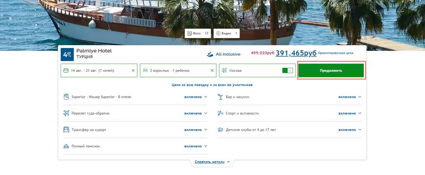Collapse details via Спрятать детали

pos(212,162)
